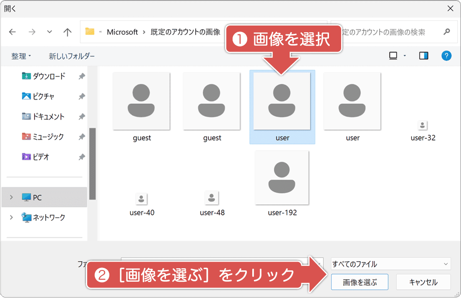The height and width of the screenshot is (298, 461).
Task: Open the help question mark icon
Action: point(446,56)
